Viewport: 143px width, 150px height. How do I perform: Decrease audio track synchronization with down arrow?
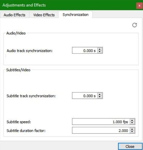(100, 52)
